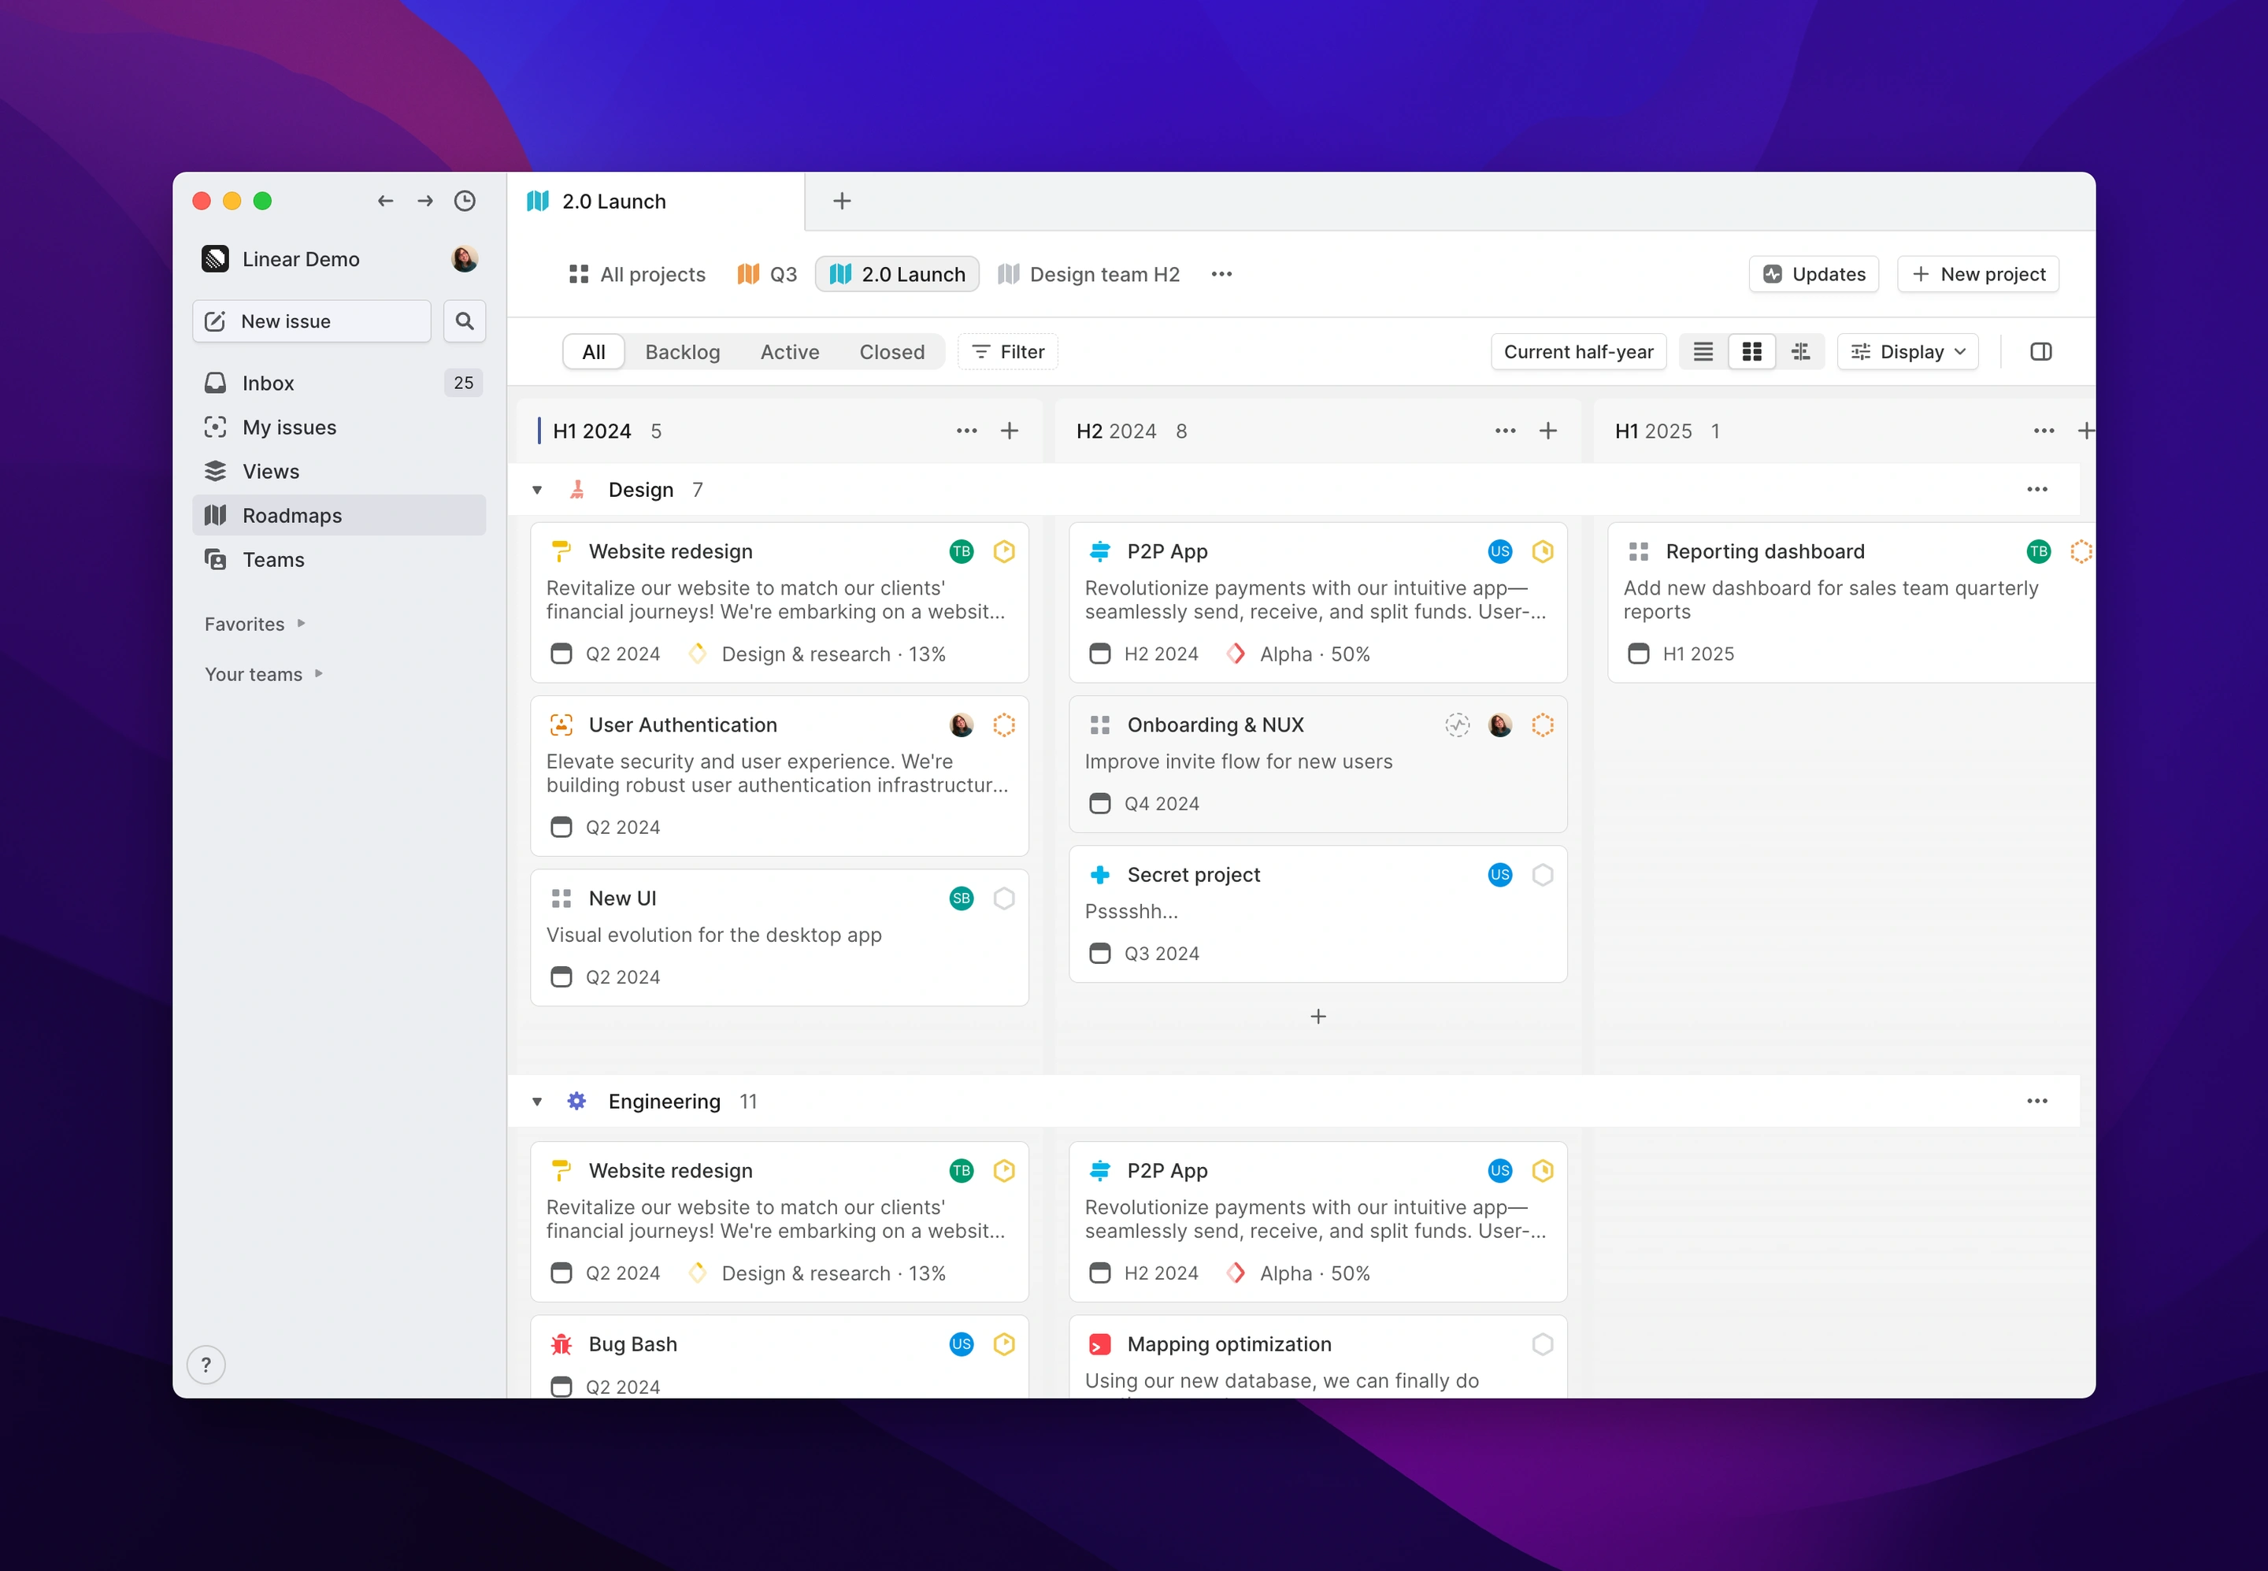Open the more roadmaps ellipsis after Design team H2

point(1221,274)
